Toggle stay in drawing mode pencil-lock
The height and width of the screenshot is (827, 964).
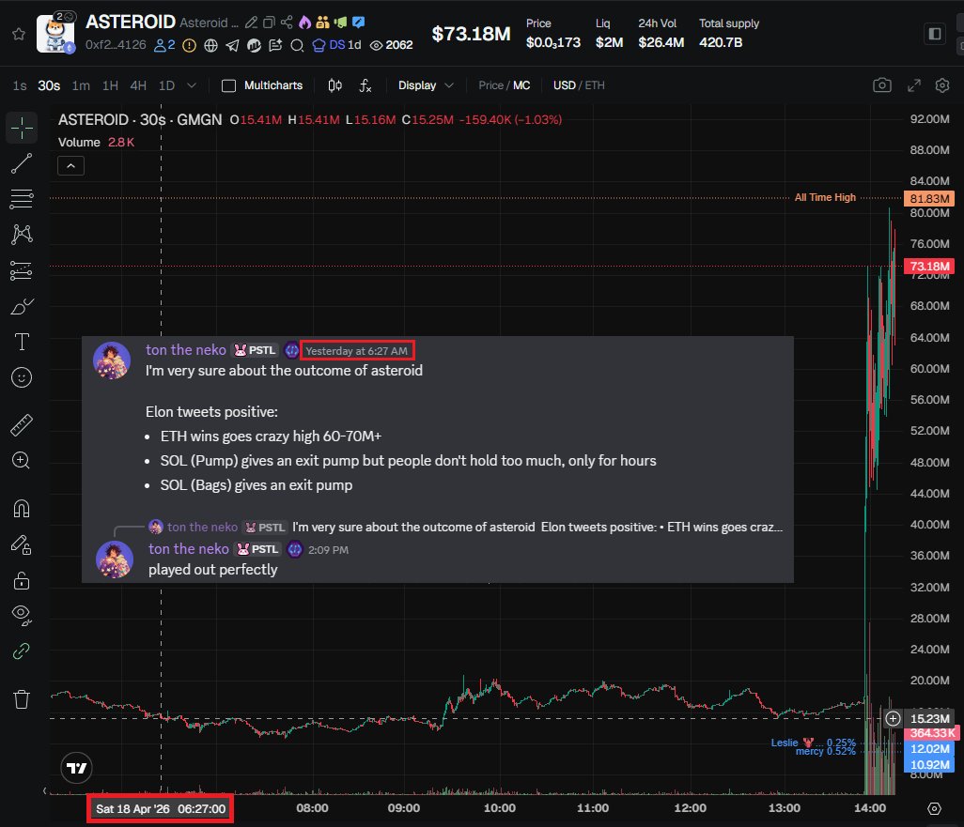pyautogui.click(x=23, y=544)
